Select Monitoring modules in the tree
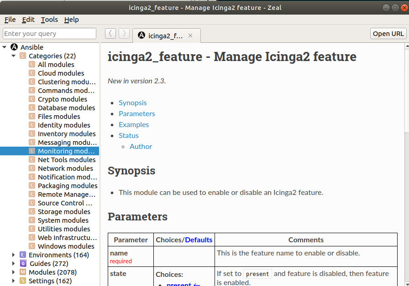This screenshot has width=409, height=286. [50, 151]
